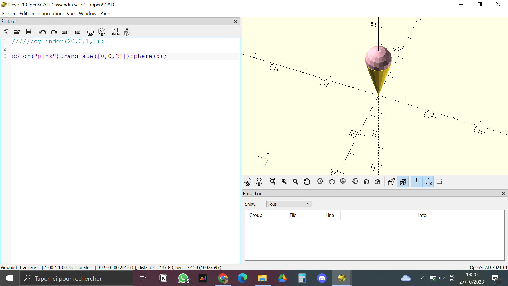This screenshot has width=508, height=286.
Task: Toggle the Error-Log panel visibility
Action: pyautogui.click(x=504, y=194)
